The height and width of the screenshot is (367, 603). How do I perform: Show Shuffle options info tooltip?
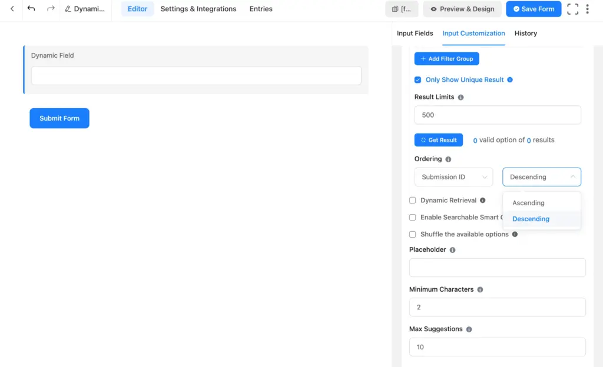pos(515,234)
